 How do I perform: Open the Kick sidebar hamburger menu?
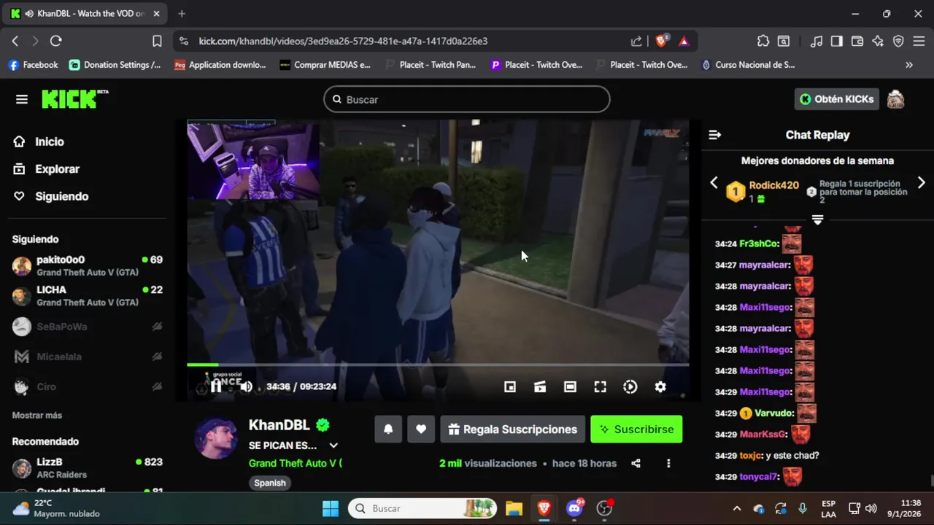21,99
